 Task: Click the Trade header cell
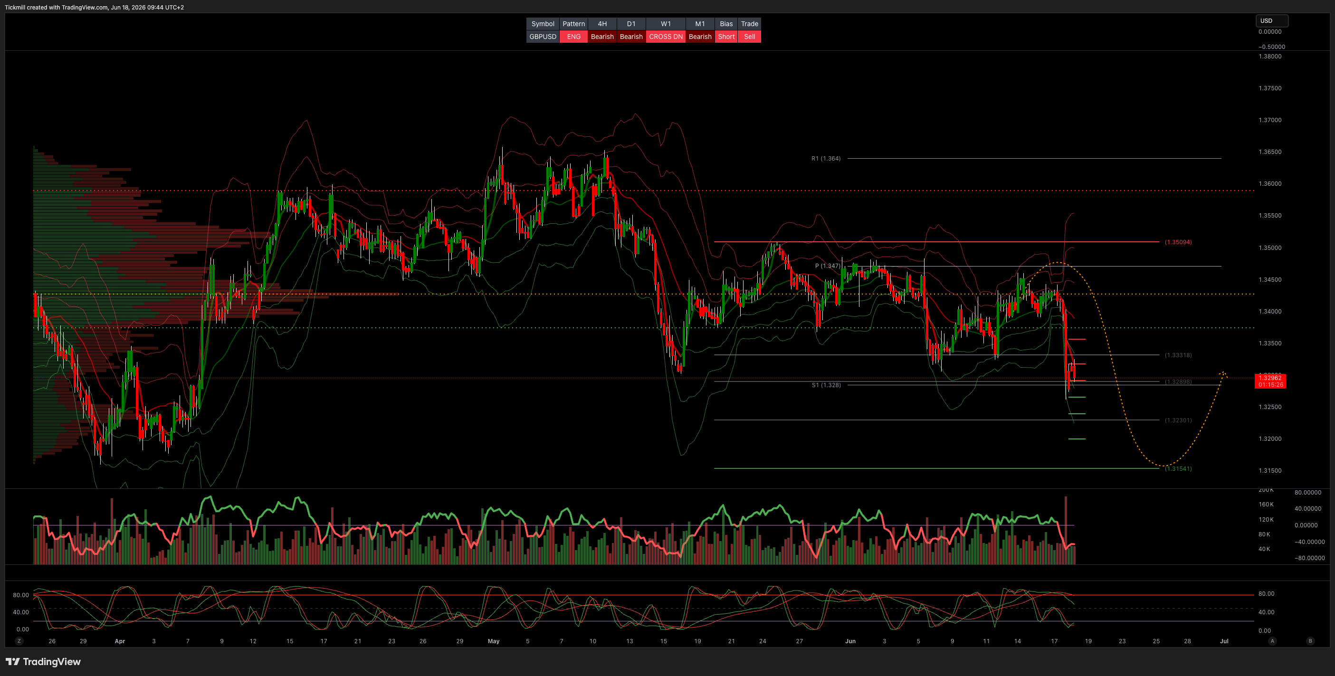749,24
